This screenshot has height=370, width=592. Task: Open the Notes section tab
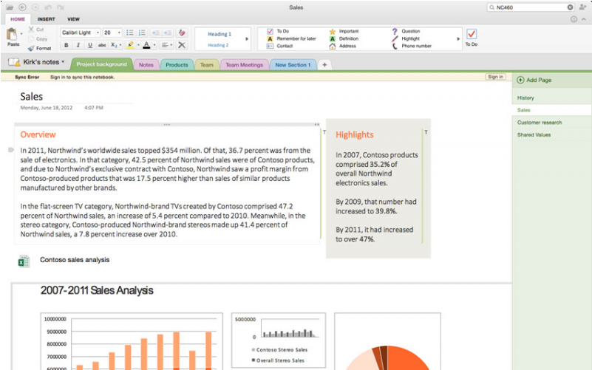146,65
